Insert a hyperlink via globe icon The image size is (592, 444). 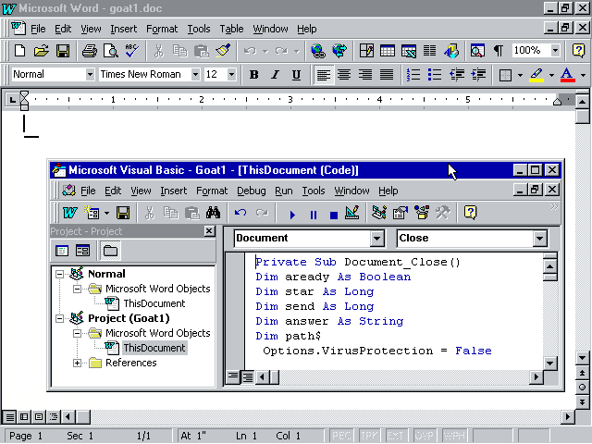318,51
